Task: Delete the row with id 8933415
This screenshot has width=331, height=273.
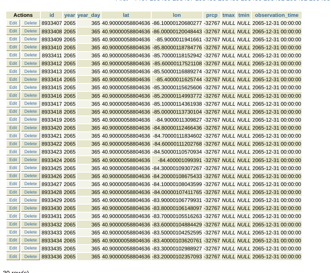Action: [x=31, y=87]
